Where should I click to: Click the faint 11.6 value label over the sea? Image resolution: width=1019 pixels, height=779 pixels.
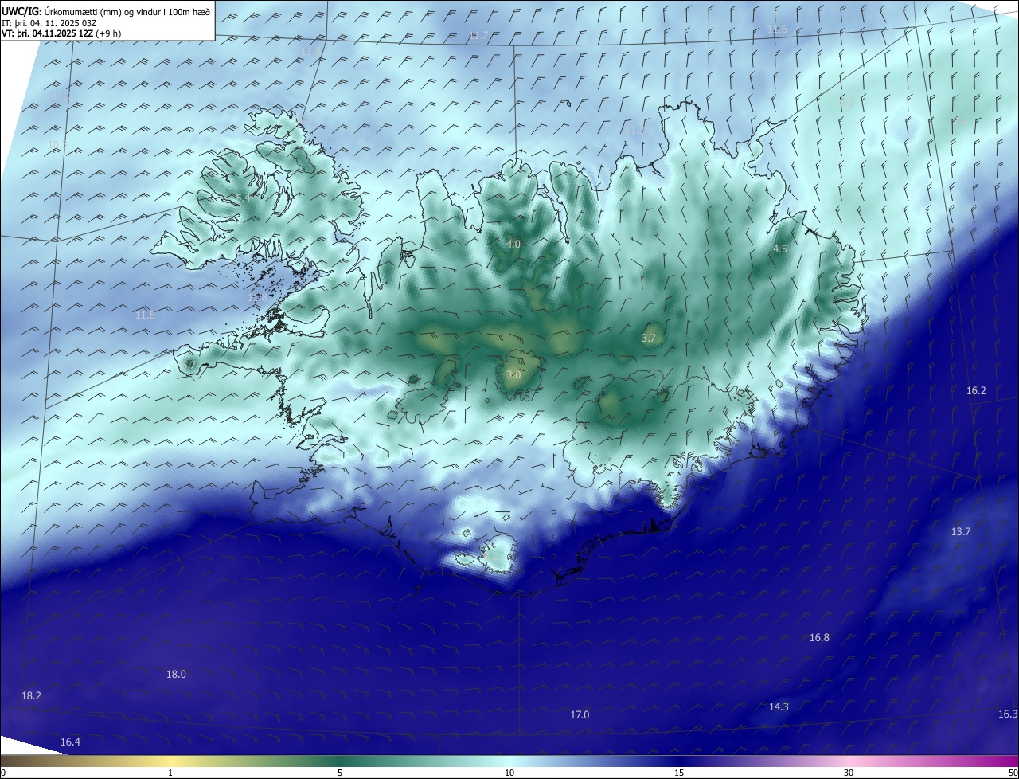coord(777,29)
